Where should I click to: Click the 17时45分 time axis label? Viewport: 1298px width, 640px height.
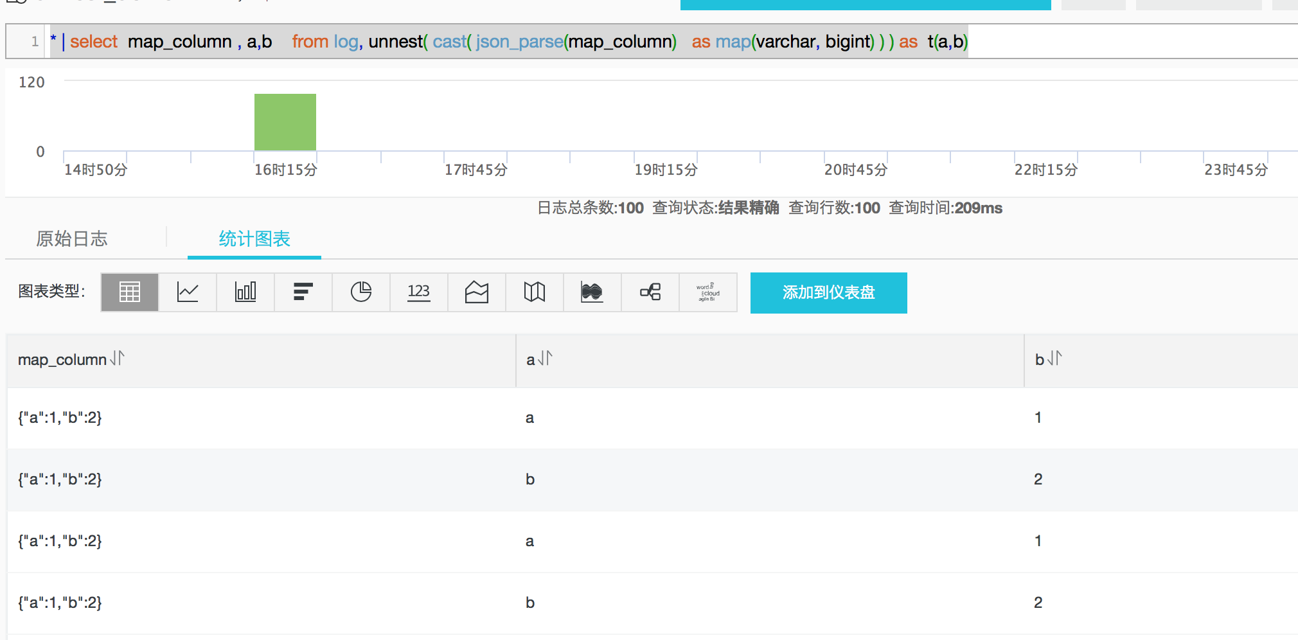click(x=476, y=170)
